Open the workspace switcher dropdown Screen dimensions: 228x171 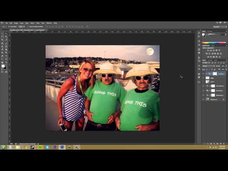pyautogui.click(x=220, y=27)
